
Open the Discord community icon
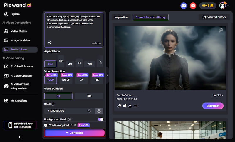tap(183, 6)
